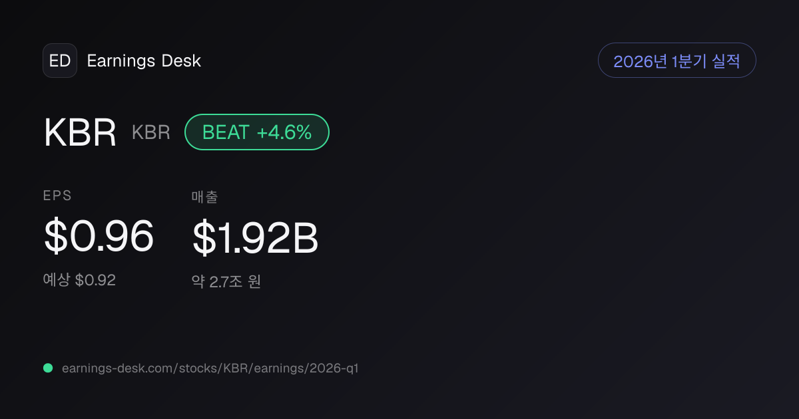Click the +4.6% percentage in the badge
Viewport: 799px width, 419px height.
pyautogui.click(x=284, y=132)
